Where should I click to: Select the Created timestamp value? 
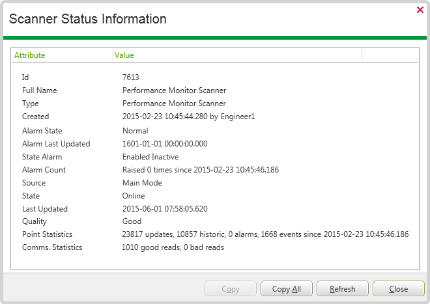click(x=190, y=117)
